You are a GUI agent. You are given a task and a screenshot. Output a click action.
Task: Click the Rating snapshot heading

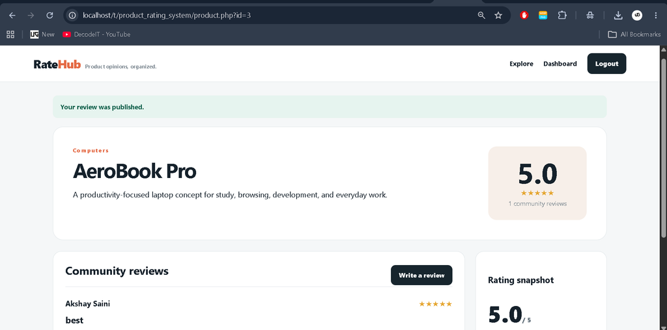pos(520,281)
